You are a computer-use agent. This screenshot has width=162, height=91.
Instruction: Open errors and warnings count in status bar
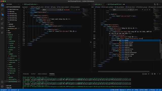(x=14, y=90)
